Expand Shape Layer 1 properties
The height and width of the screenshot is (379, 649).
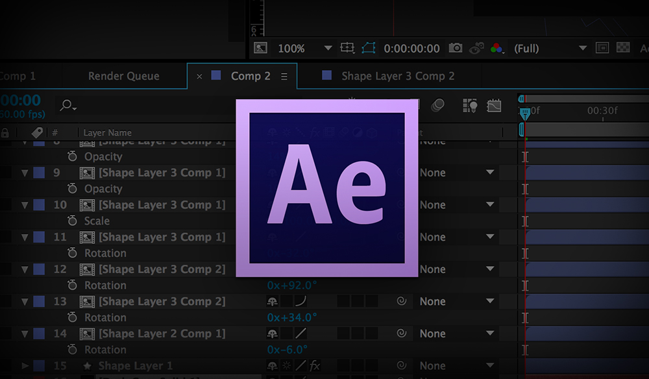(27, 366)
